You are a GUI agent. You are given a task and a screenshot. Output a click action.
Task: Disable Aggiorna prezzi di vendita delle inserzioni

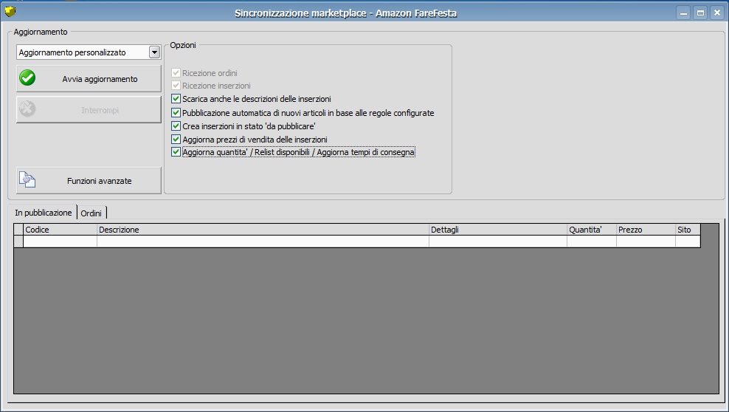[176, 139]
